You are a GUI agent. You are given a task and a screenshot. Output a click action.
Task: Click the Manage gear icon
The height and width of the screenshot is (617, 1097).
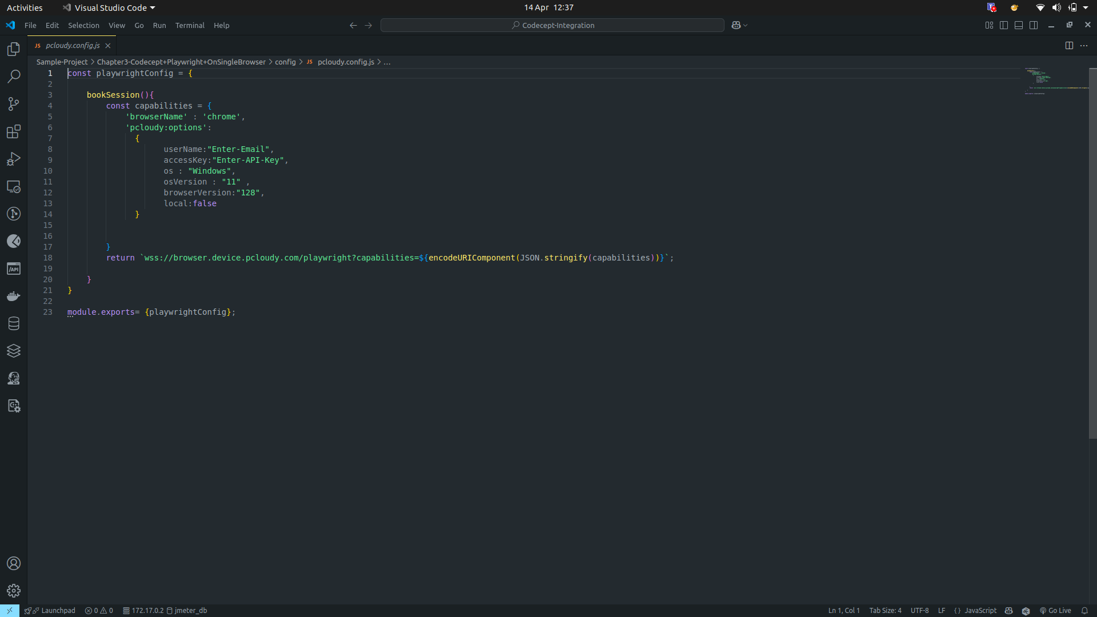click(x=14, y=591)
